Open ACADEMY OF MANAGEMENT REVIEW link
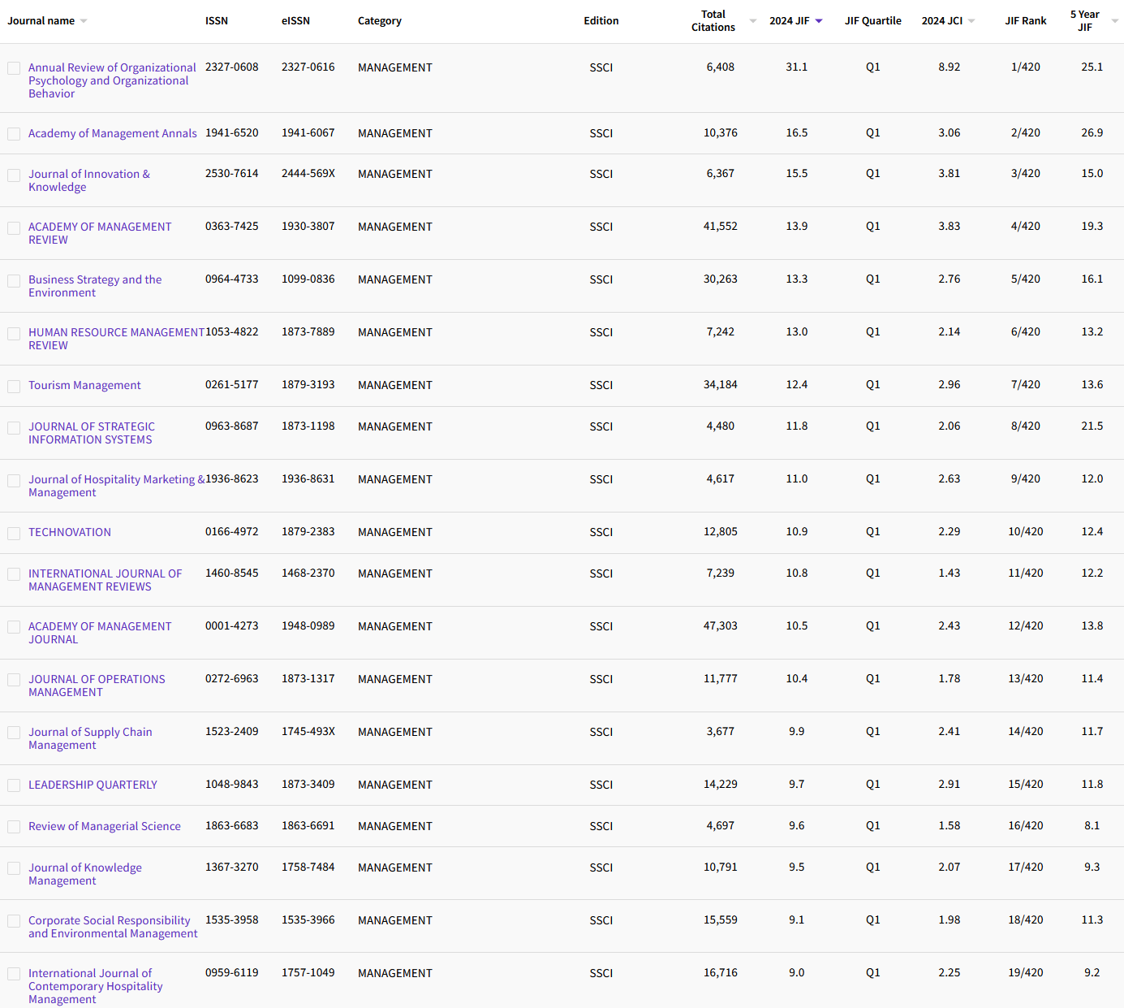 (100, 233)
